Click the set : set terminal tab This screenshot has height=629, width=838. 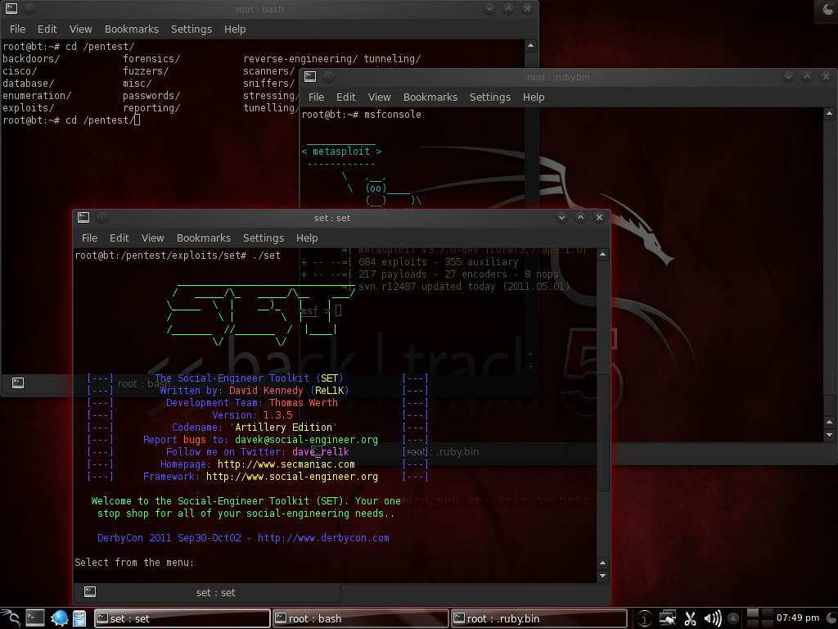pyautogui.click(x=215, y=592)
